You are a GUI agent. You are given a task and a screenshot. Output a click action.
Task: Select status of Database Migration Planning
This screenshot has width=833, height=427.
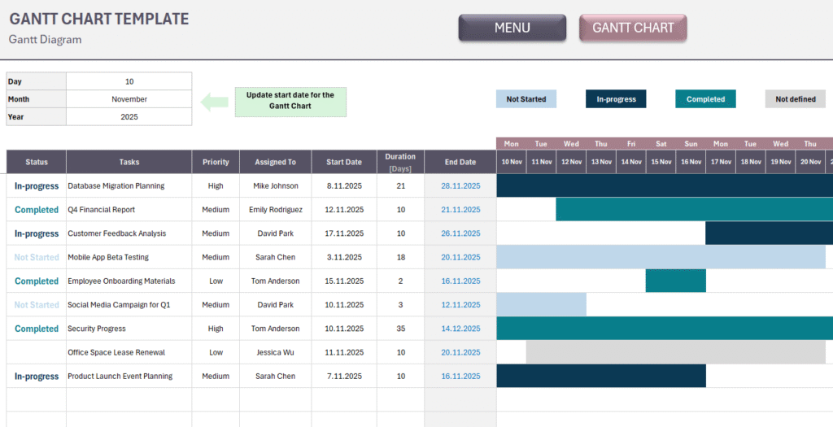[x=36, y=186]
